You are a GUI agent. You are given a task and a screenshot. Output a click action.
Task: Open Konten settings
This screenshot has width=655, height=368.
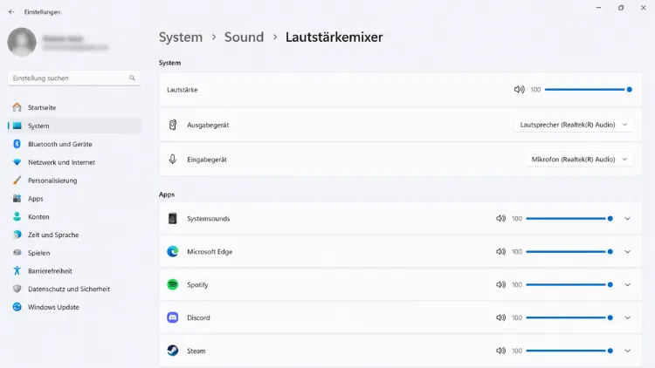pyautogui.click(x=74, y=216)
